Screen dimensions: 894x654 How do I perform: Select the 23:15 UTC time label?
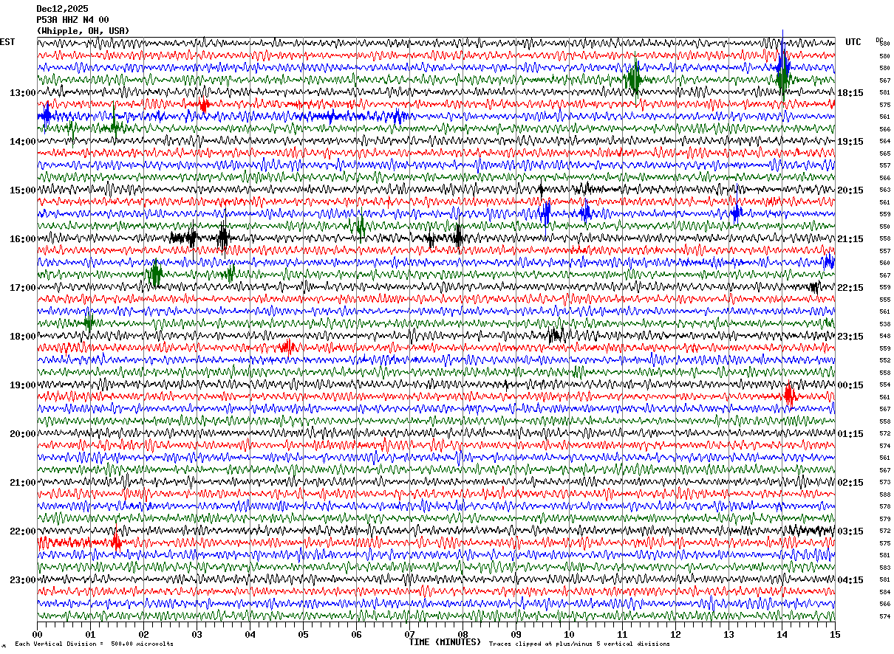click(850, 337)
